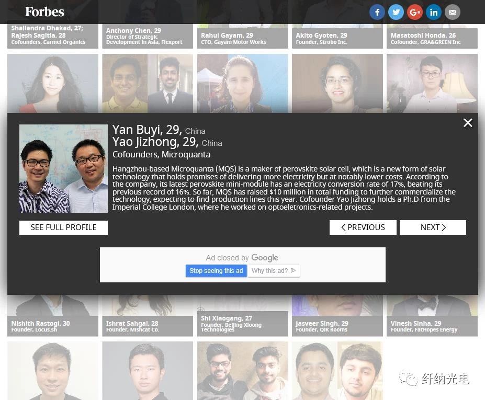The image size is (485, 400).
Task: Advance to the NEXT profile
Action: coord(433,227)
